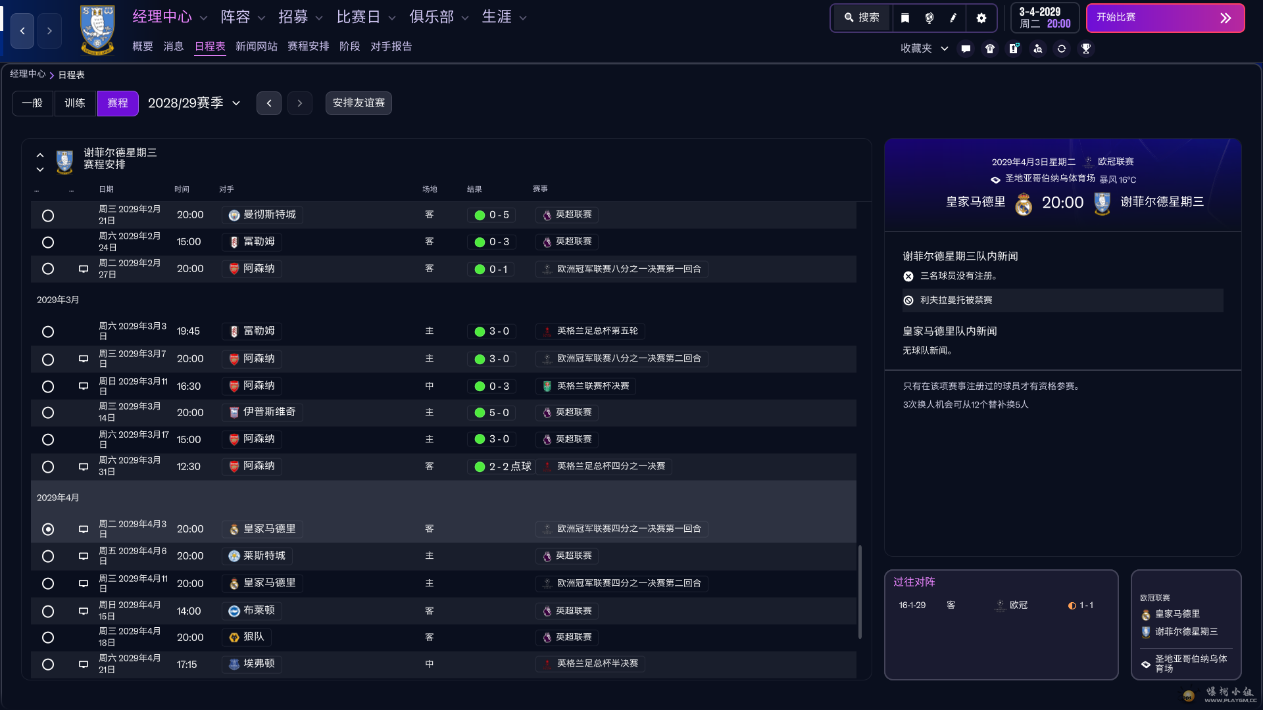Open the 对手报告 opponent report tab
The width and height of the screenshot is (1263, 710).
pyautogui.click(x=391, y=47)
